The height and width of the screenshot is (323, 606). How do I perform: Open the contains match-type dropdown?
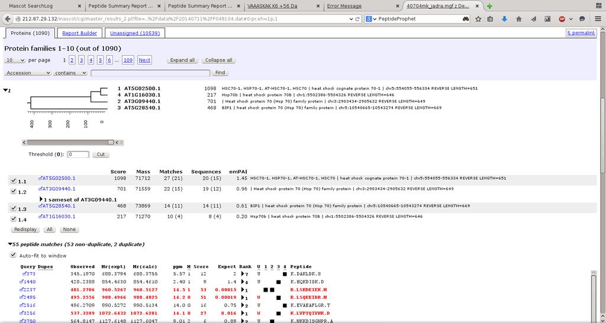70,73
